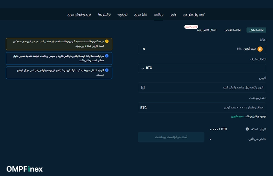Select برداشت رمزارز sub-tab
Viewport: 273px width, 176px height.
click(x=256, y=30)
